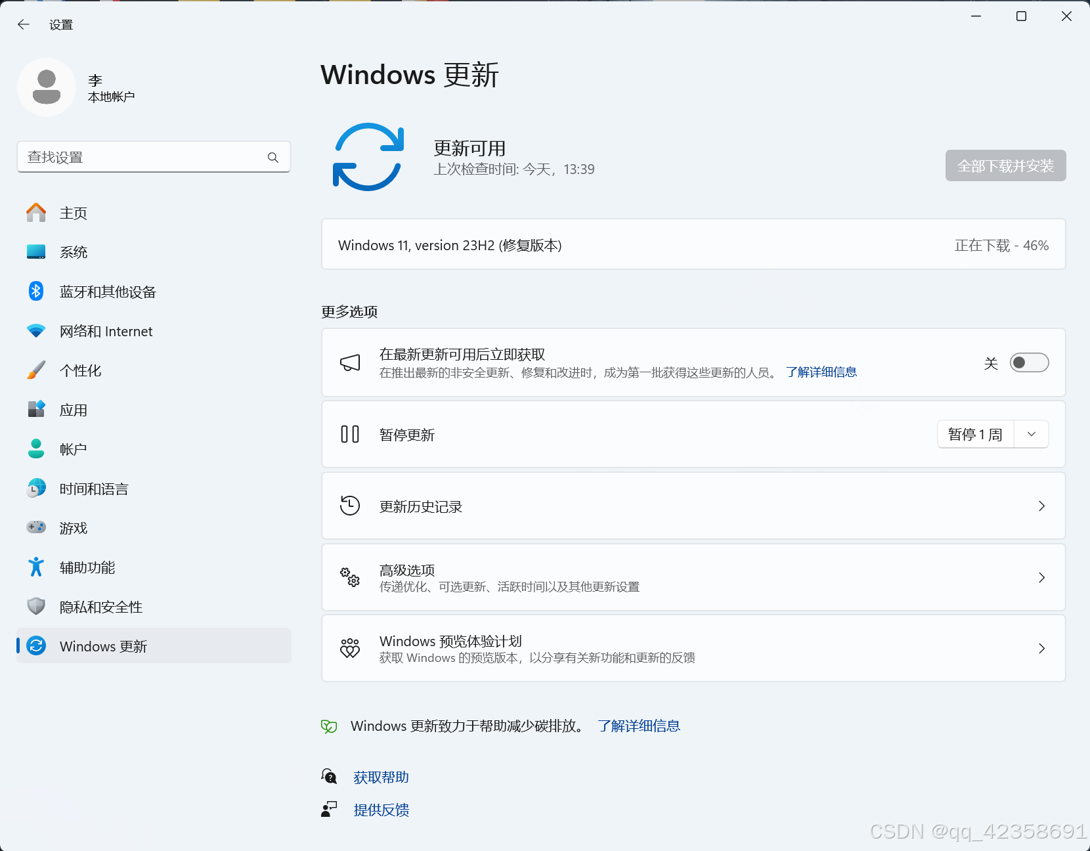Screen dimensions: 1090x851
Task: Toggle 在最新更新可用后立即获取 switch on
Action: coord(1029,362)
